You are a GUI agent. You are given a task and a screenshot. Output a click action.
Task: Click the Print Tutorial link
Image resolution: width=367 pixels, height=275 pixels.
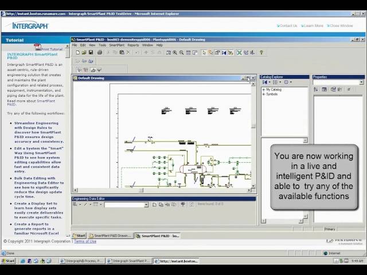click(x=52, y=49)
